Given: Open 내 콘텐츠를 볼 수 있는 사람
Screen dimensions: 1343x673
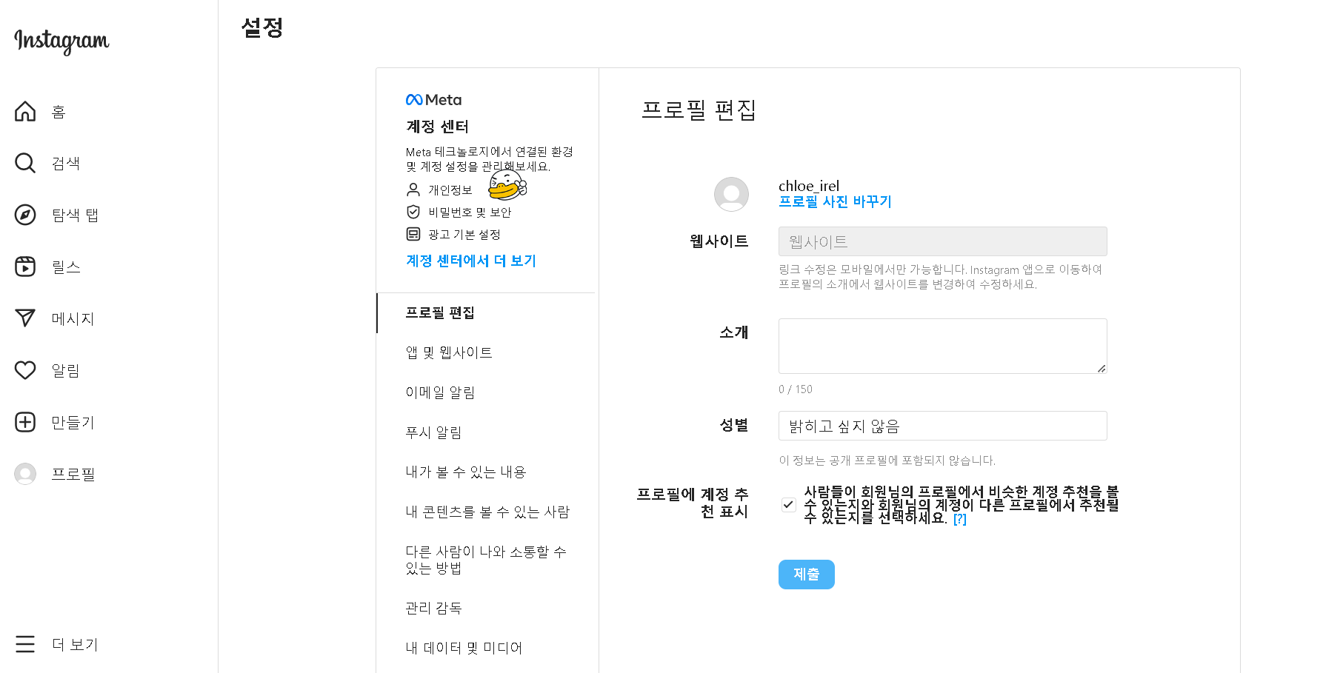Looking at the screenshot, I should (x=487, y=512).
